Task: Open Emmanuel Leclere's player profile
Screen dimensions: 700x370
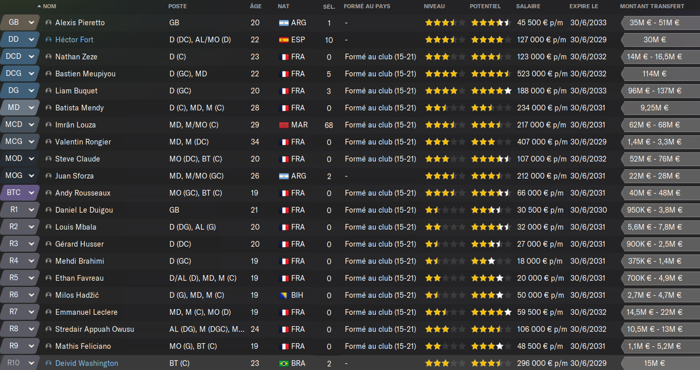Action: tap(86, 312)
